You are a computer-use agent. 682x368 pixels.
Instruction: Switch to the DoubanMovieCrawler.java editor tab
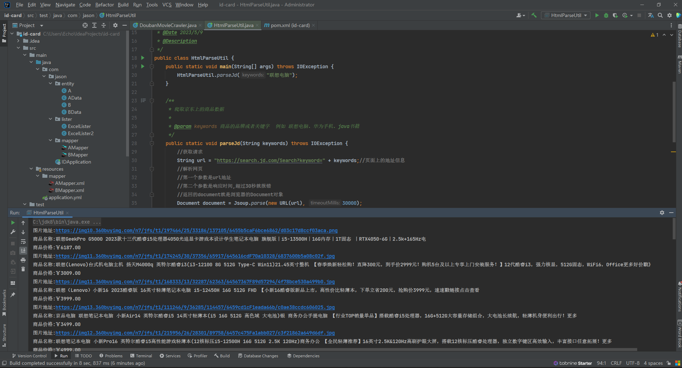point(167,25)
